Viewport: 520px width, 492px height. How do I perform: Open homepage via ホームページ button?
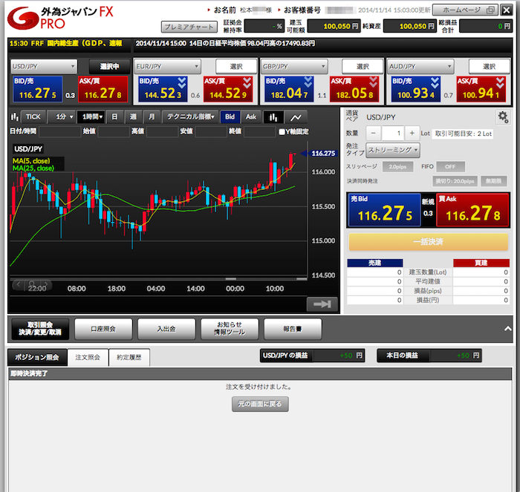(465, 10)
